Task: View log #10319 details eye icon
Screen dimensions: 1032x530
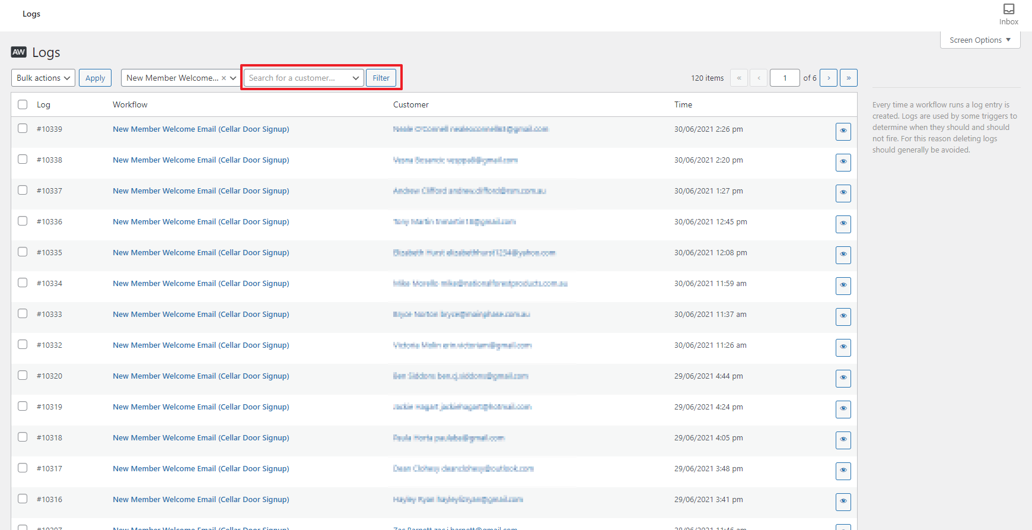Action: [843, 409]
